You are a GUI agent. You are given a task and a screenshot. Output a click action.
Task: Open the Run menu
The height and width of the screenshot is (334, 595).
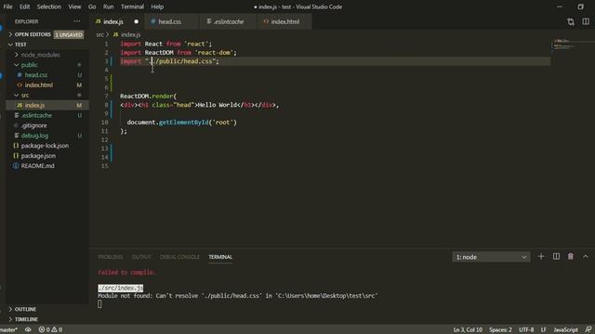[108, 6]
